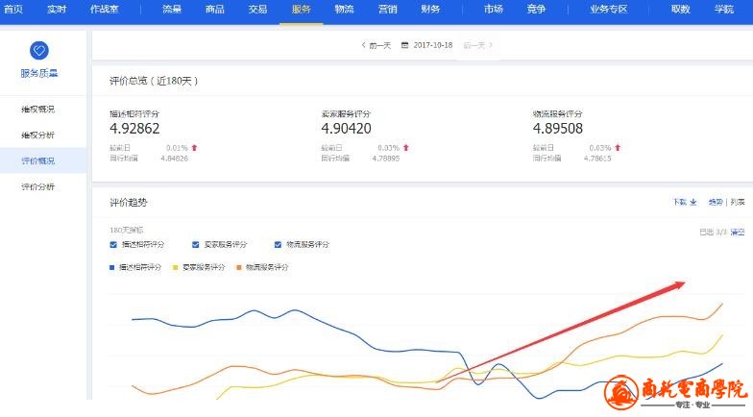Select 维权分析 in the left sidebar

(x=38, y=135)
